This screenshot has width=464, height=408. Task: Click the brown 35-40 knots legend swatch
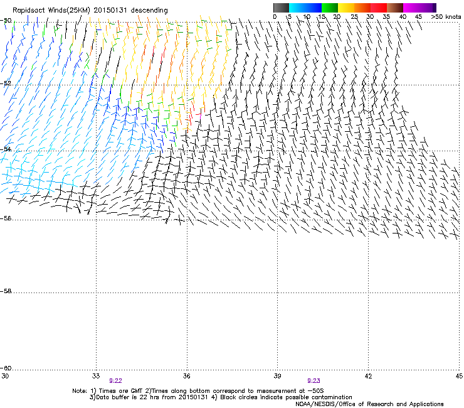pyautogui.click(x=395, y=8)
